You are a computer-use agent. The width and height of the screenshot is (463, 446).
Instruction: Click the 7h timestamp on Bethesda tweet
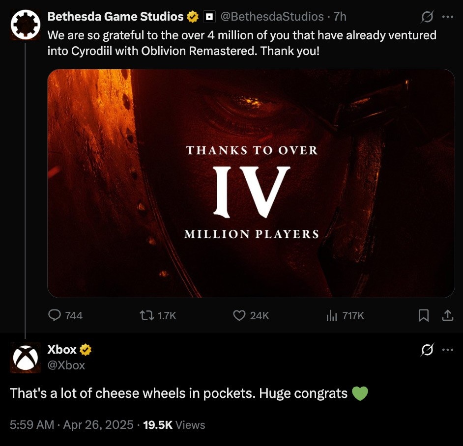click(340, 17)
